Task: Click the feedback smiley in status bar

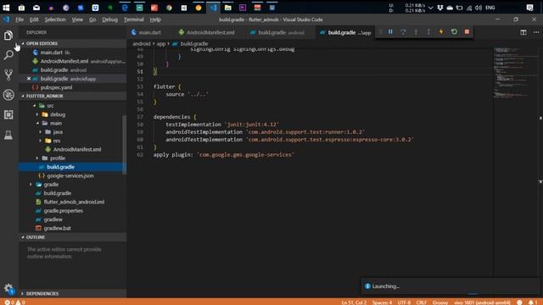Action: [519, 302]
